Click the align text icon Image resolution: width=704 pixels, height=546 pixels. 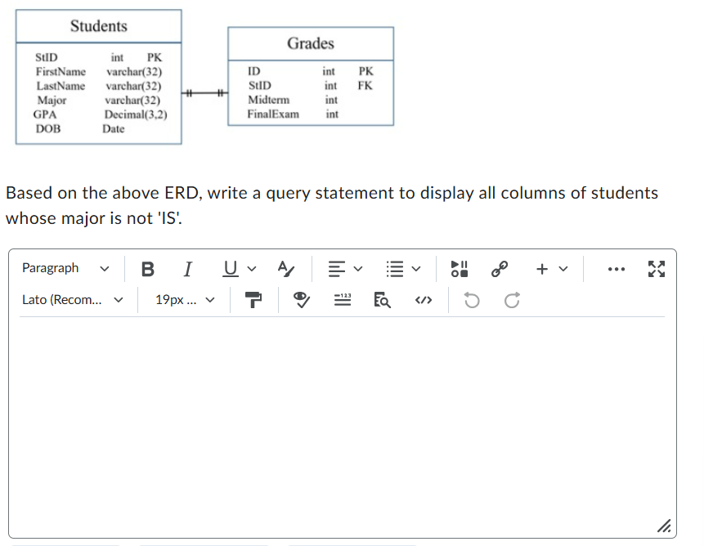click(x=337, y=269)
